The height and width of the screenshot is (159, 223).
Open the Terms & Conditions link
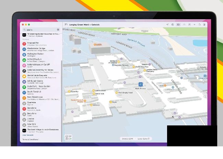coord(31,139)
